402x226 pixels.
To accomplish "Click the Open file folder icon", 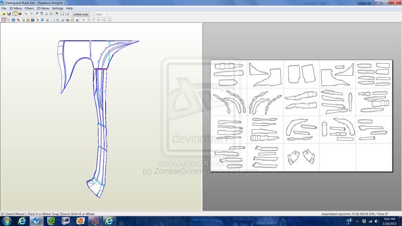I will (4, 14).
